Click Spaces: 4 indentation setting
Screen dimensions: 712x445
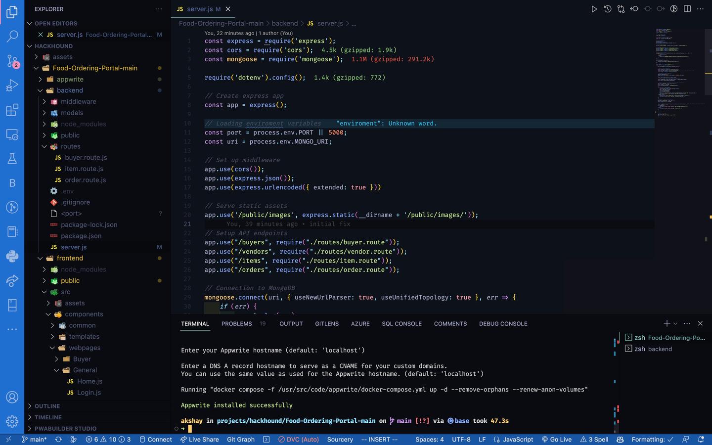[430, 439]
